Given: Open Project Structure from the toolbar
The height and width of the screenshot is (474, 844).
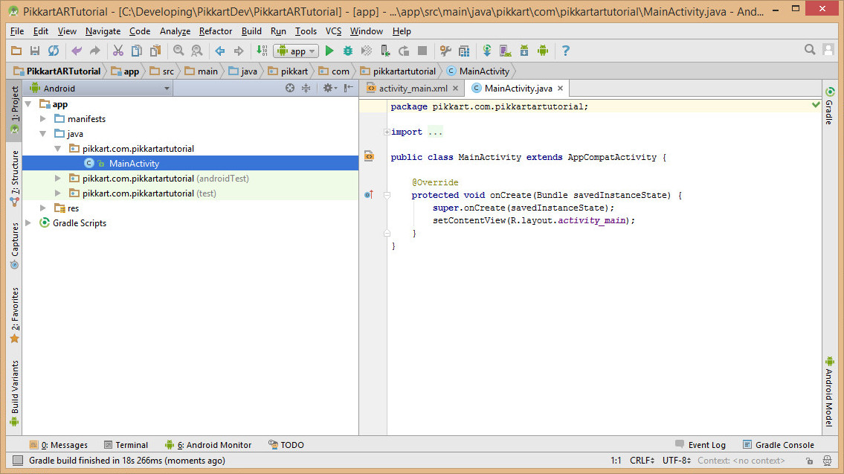Looking at the screenshot, I should pyautogui.click(x=464, y=51).
